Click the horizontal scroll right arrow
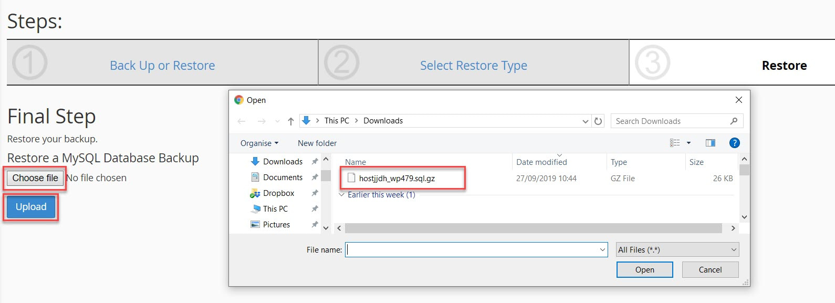Image resolution: width=835 pixels, height=303 pixels. coord(733,228)
